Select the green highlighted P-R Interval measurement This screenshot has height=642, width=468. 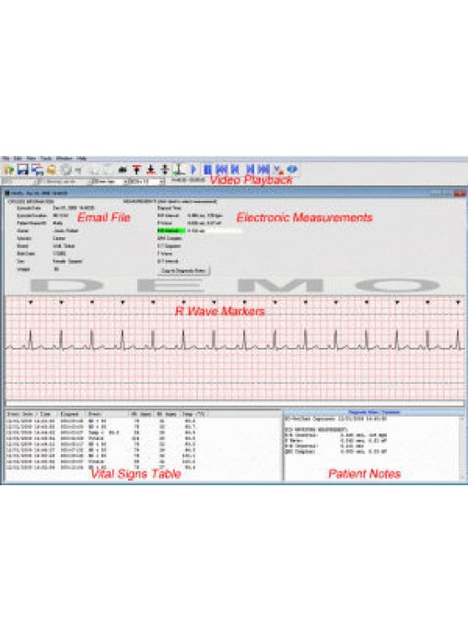pos(171,231)
